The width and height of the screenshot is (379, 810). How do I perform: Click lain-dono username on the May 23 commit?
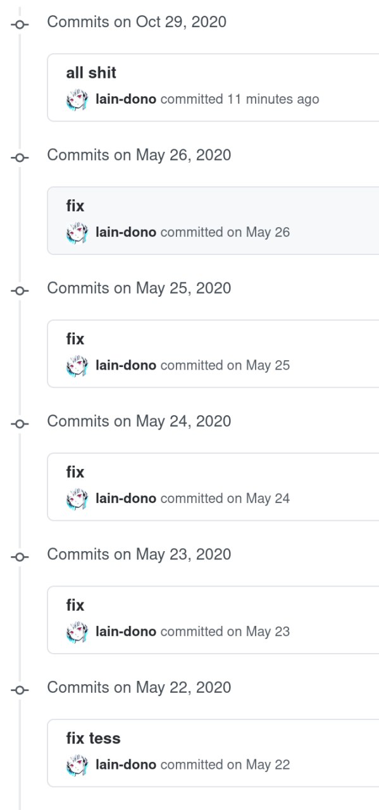click(126, 632)
